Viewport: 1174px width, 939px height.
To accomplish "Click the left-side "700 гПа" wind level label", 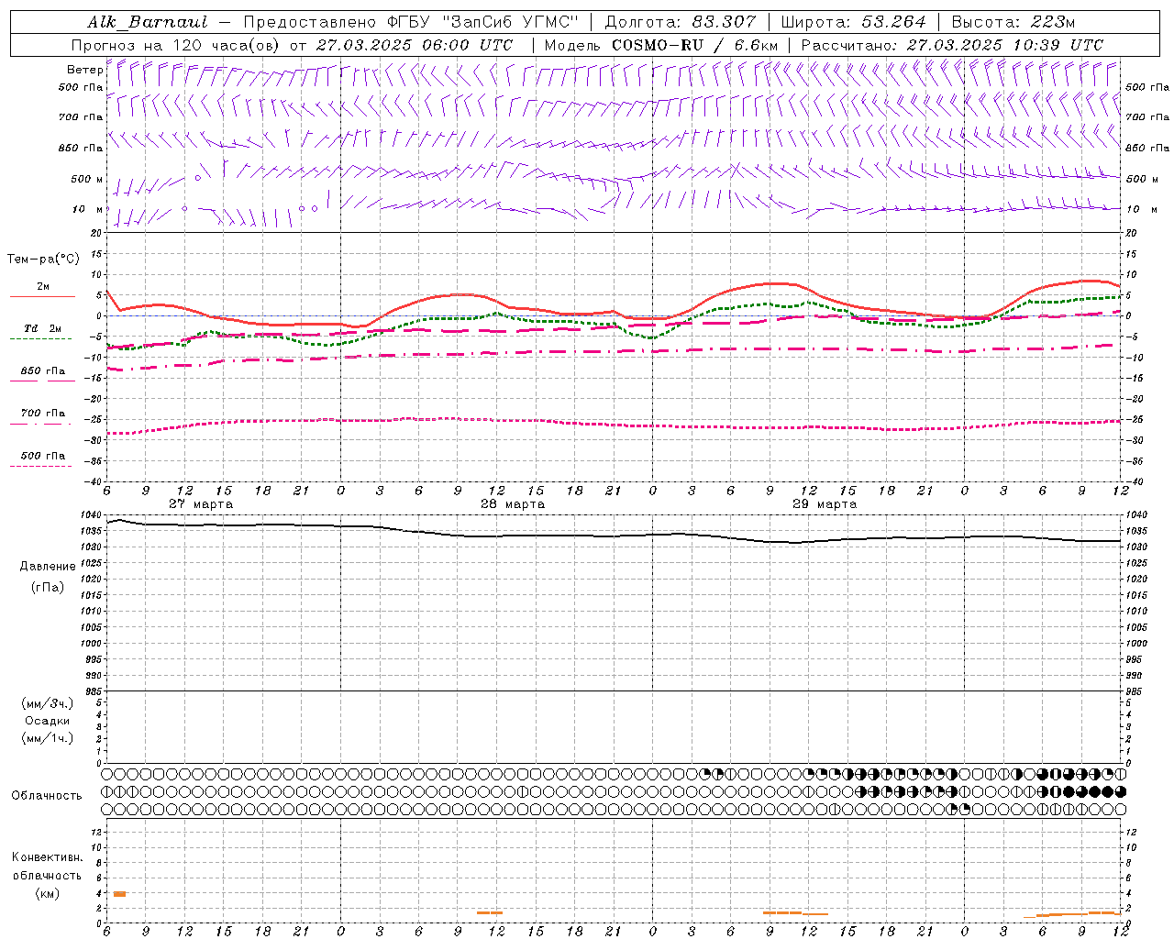I will coord(81,117).
